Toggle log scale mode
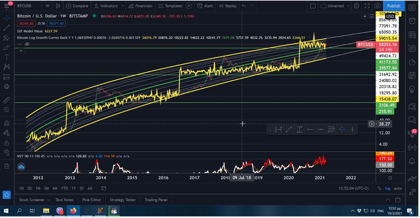This screenshot has width=420, height=218. (387, 188)
